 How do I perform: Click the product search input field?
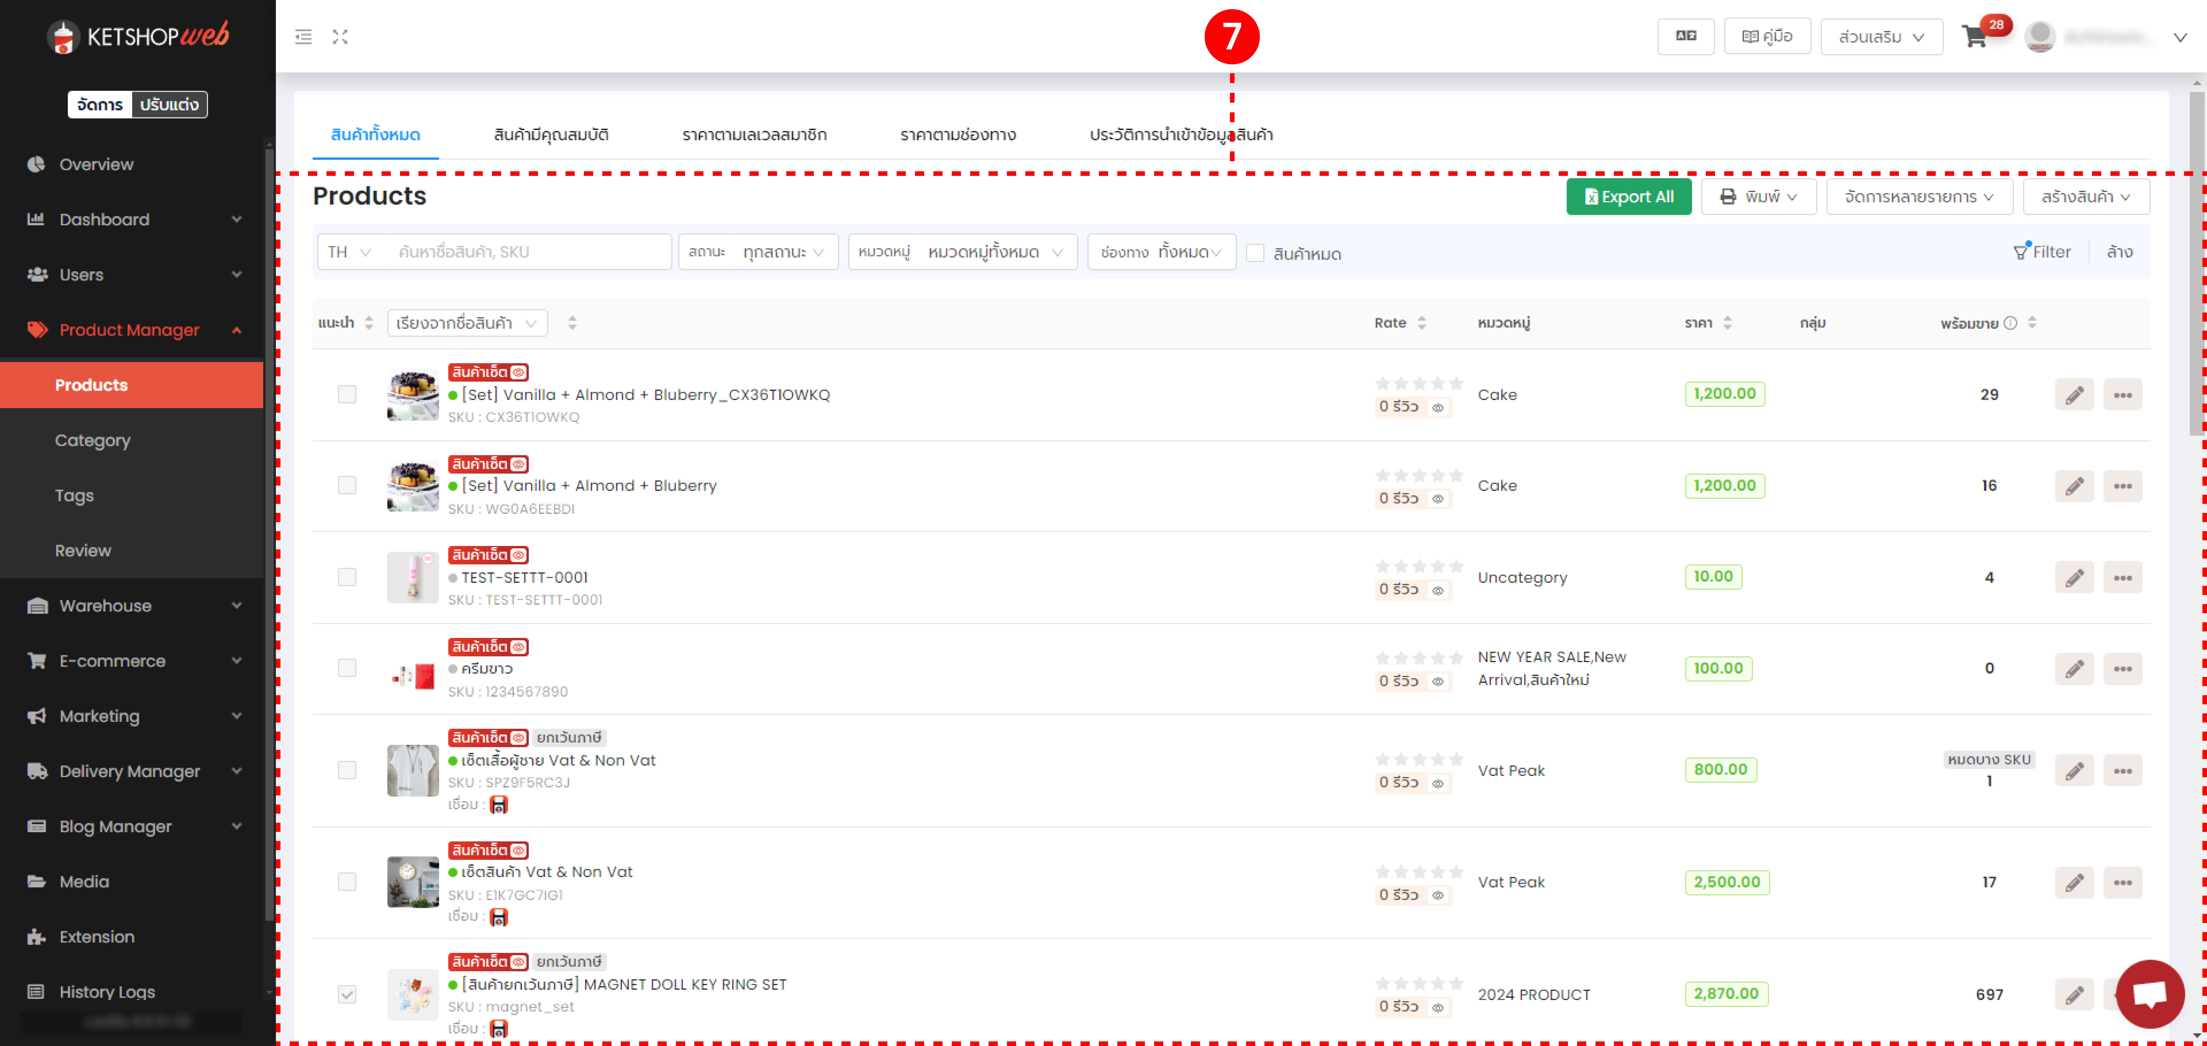click(x=529, y=252)
